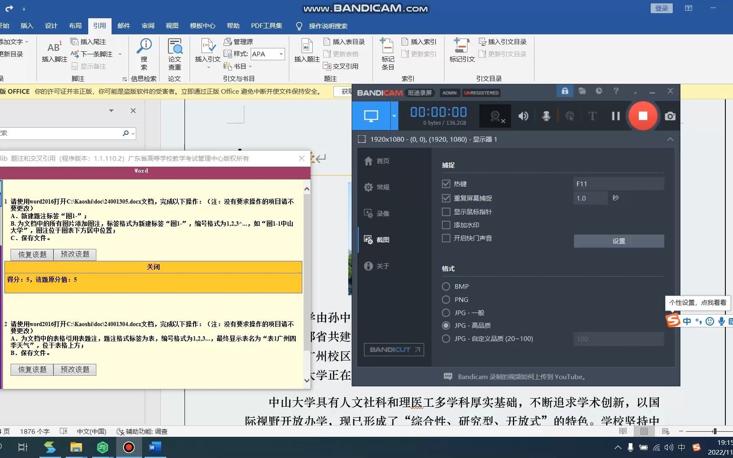The height and width of the screenshot is (458, 733).
Task: Toggle the Hotkey (热键) checkbox
Action: click(446, 184)
